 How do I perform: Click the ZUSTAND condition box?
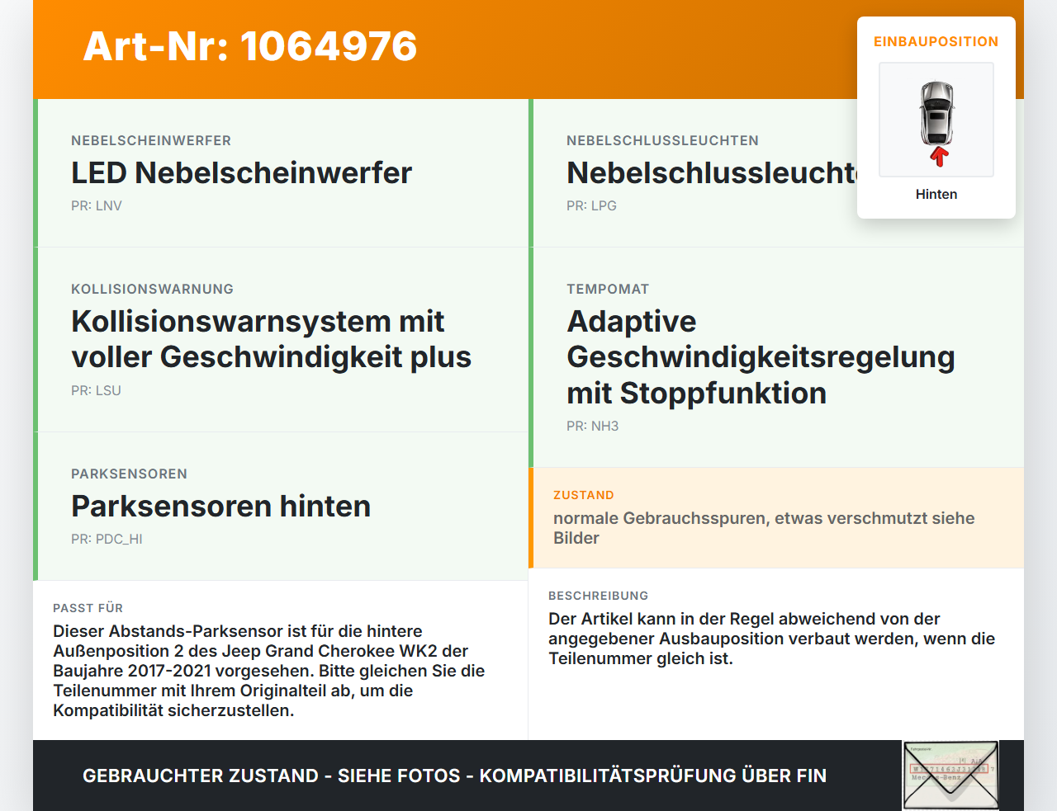pos(776,518)
